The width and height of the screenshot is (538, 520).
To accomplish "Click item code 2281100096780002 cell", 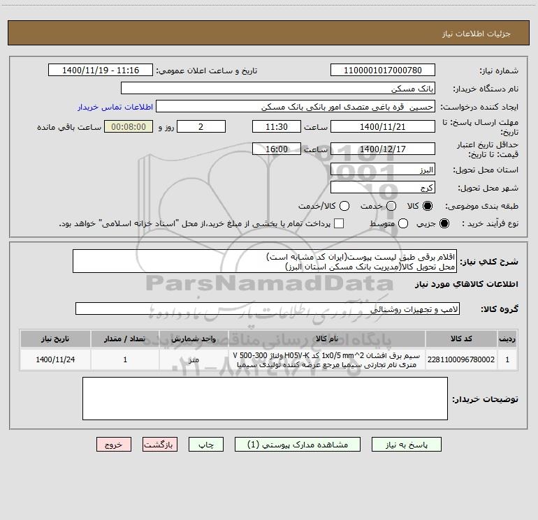I will click(x=461, y=359).
